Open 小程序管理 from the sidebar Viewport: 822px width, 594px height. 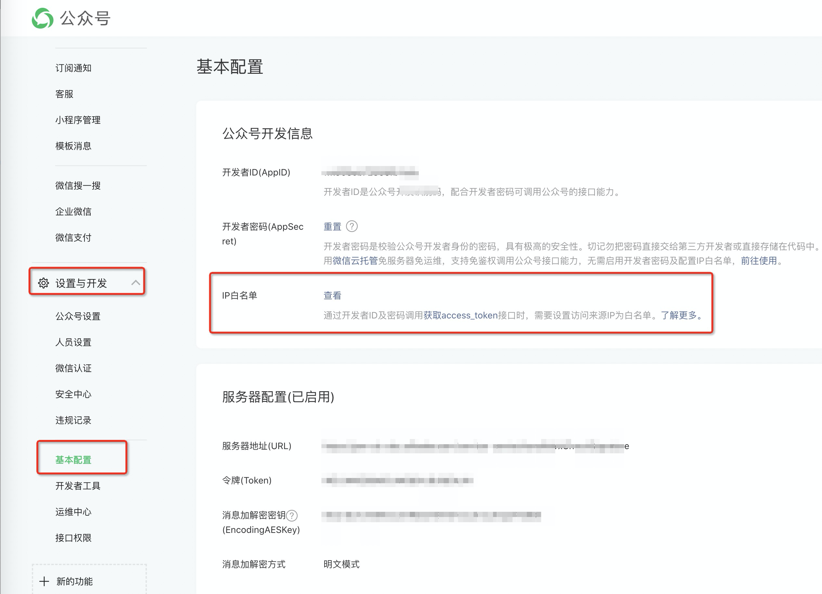(x=78, y=120)
